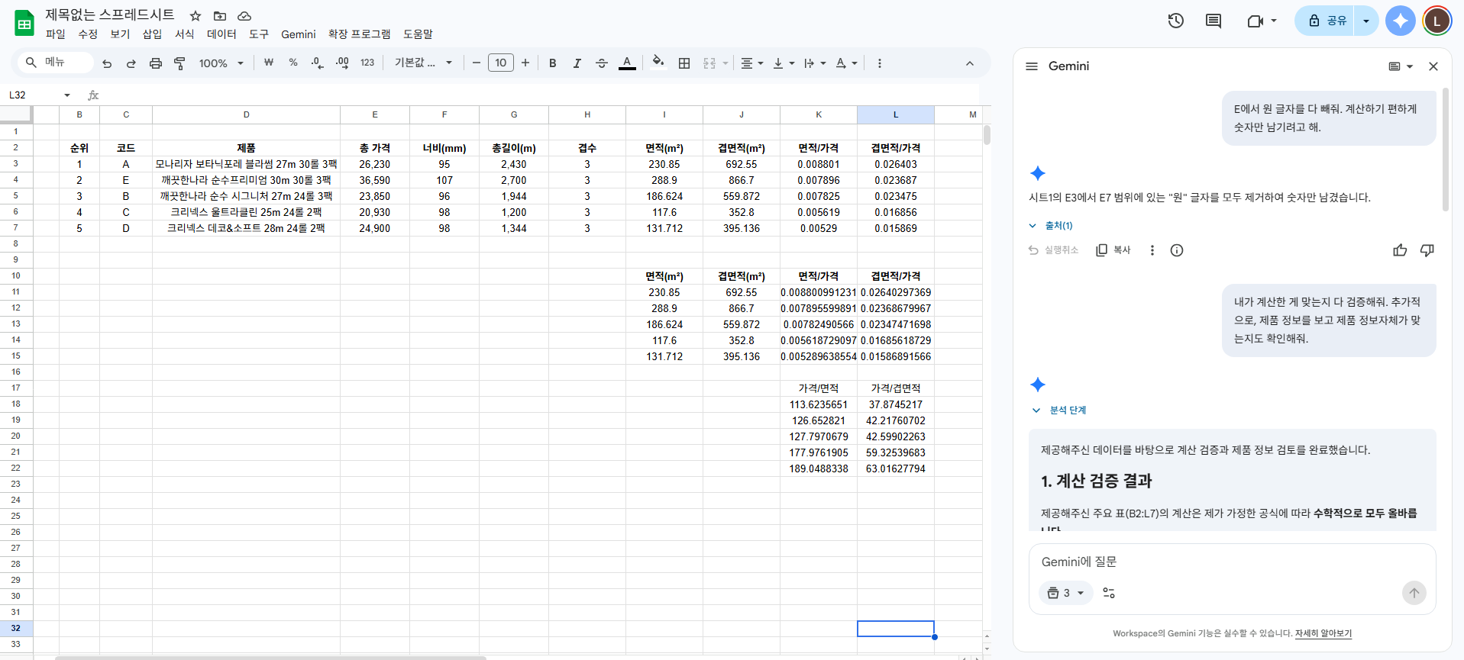
Task: Click the paint format roller icon
Action: [x=179, y=63]
